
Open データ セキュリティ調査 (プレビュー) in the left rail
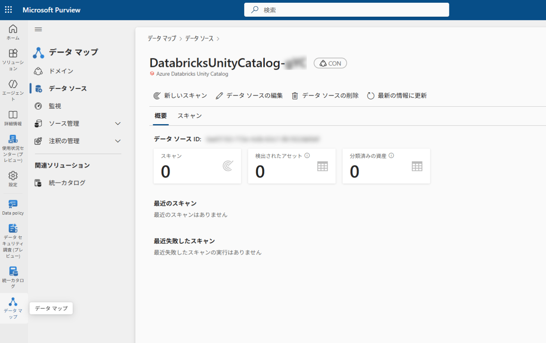(13, 241)
